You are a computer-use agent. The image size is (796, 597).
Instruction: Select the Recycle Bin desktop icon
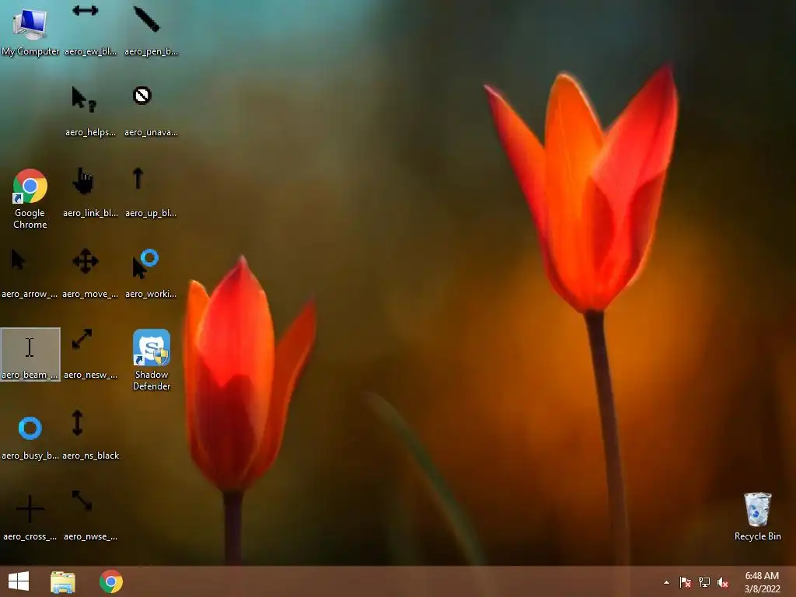757,516
